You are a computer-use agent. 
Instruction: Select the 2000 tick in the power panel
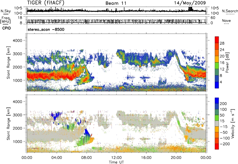(17, 67)
